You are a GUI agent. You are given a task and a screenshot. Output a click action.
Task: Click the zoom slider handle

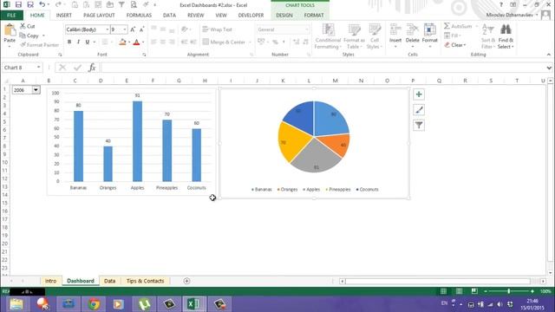pos(509,291)
